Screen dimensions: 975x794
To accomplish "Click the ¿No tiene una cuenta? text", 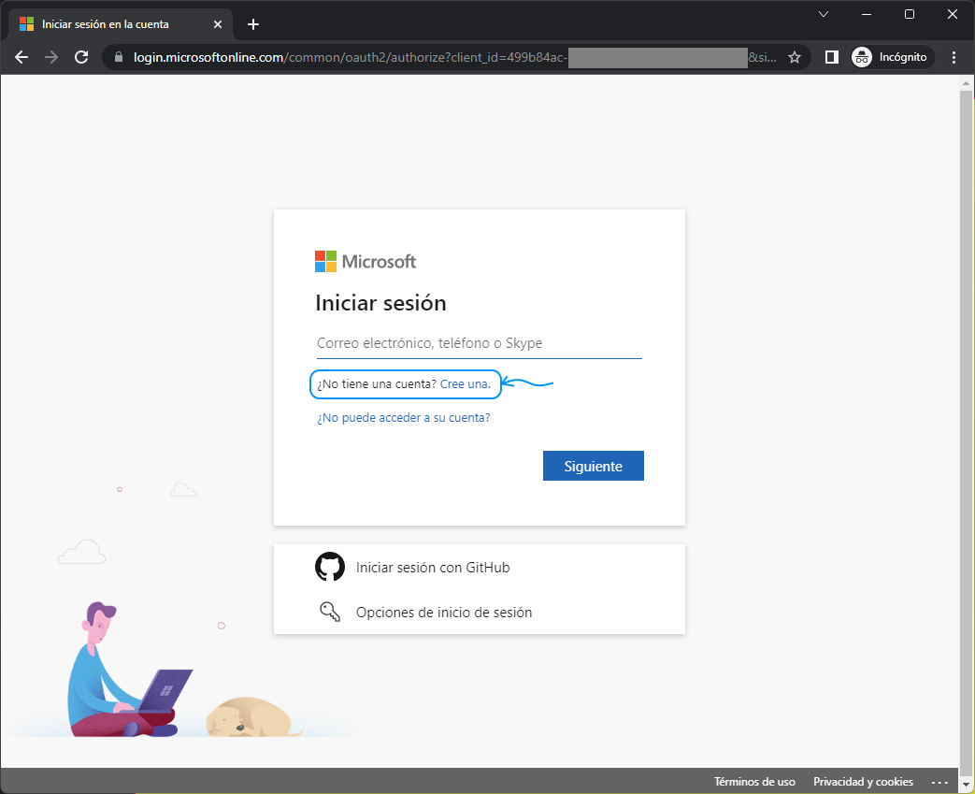I will [x=377, y=384].
